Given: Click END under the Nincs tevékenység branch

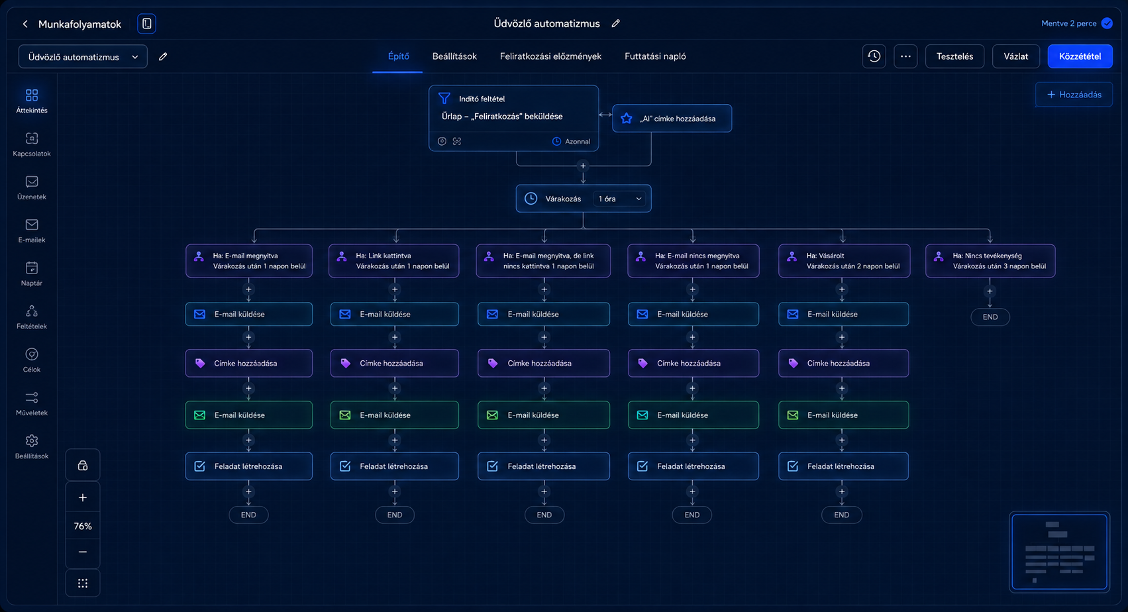Looking at the screenshot, I should pyautogui.click(x=990, y=317).
